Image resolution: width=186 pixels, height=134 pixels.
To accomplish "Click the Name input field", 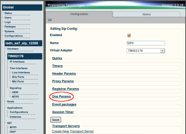I will [x=146, y=43].
